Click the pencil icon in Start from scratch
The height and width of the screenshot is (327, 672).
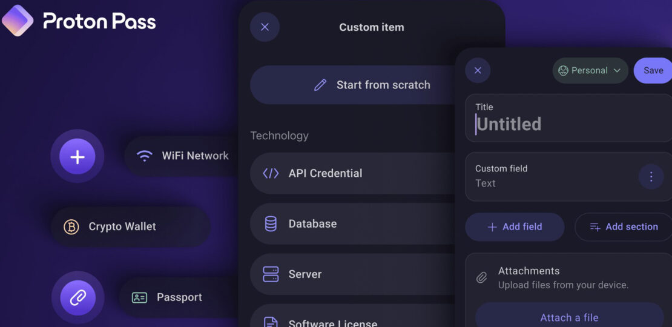click(320, 85)
